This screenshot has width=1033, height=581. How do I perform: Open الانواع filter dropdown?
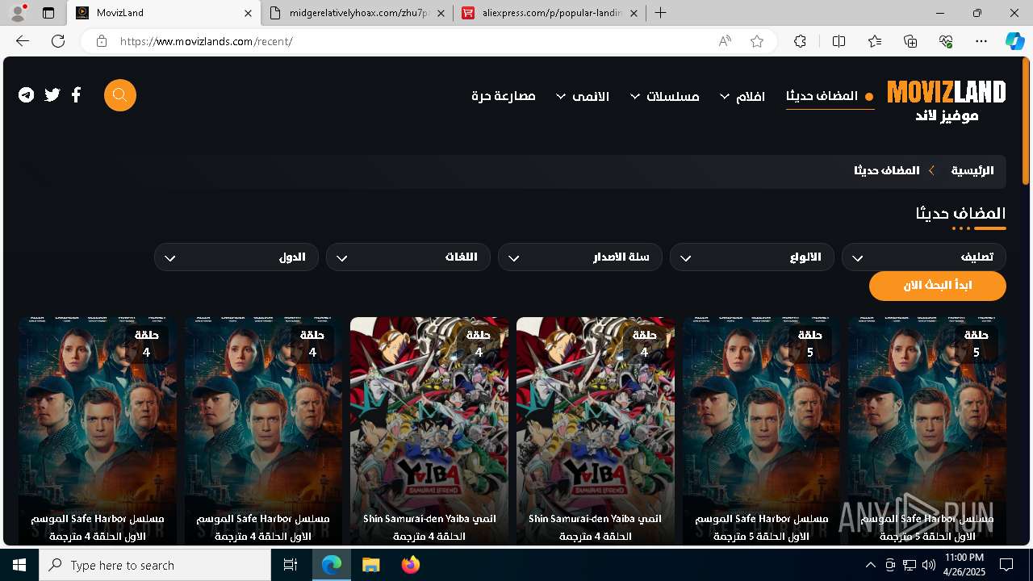[x=751, y=257]
